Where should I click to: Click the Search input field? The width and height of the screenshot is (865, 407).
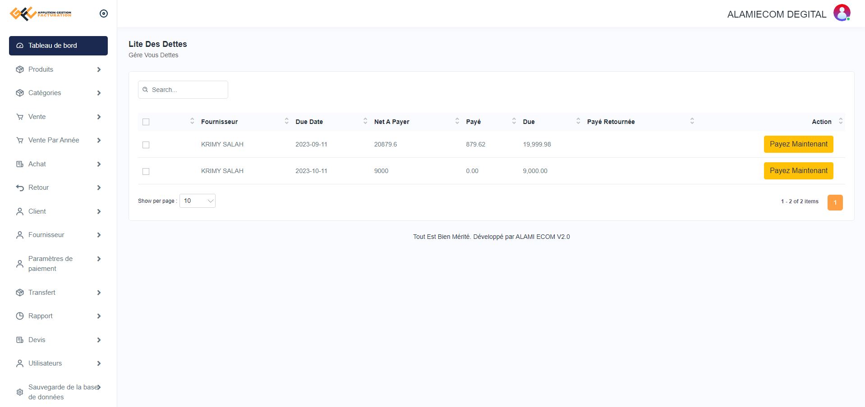[x=187, y=90]
